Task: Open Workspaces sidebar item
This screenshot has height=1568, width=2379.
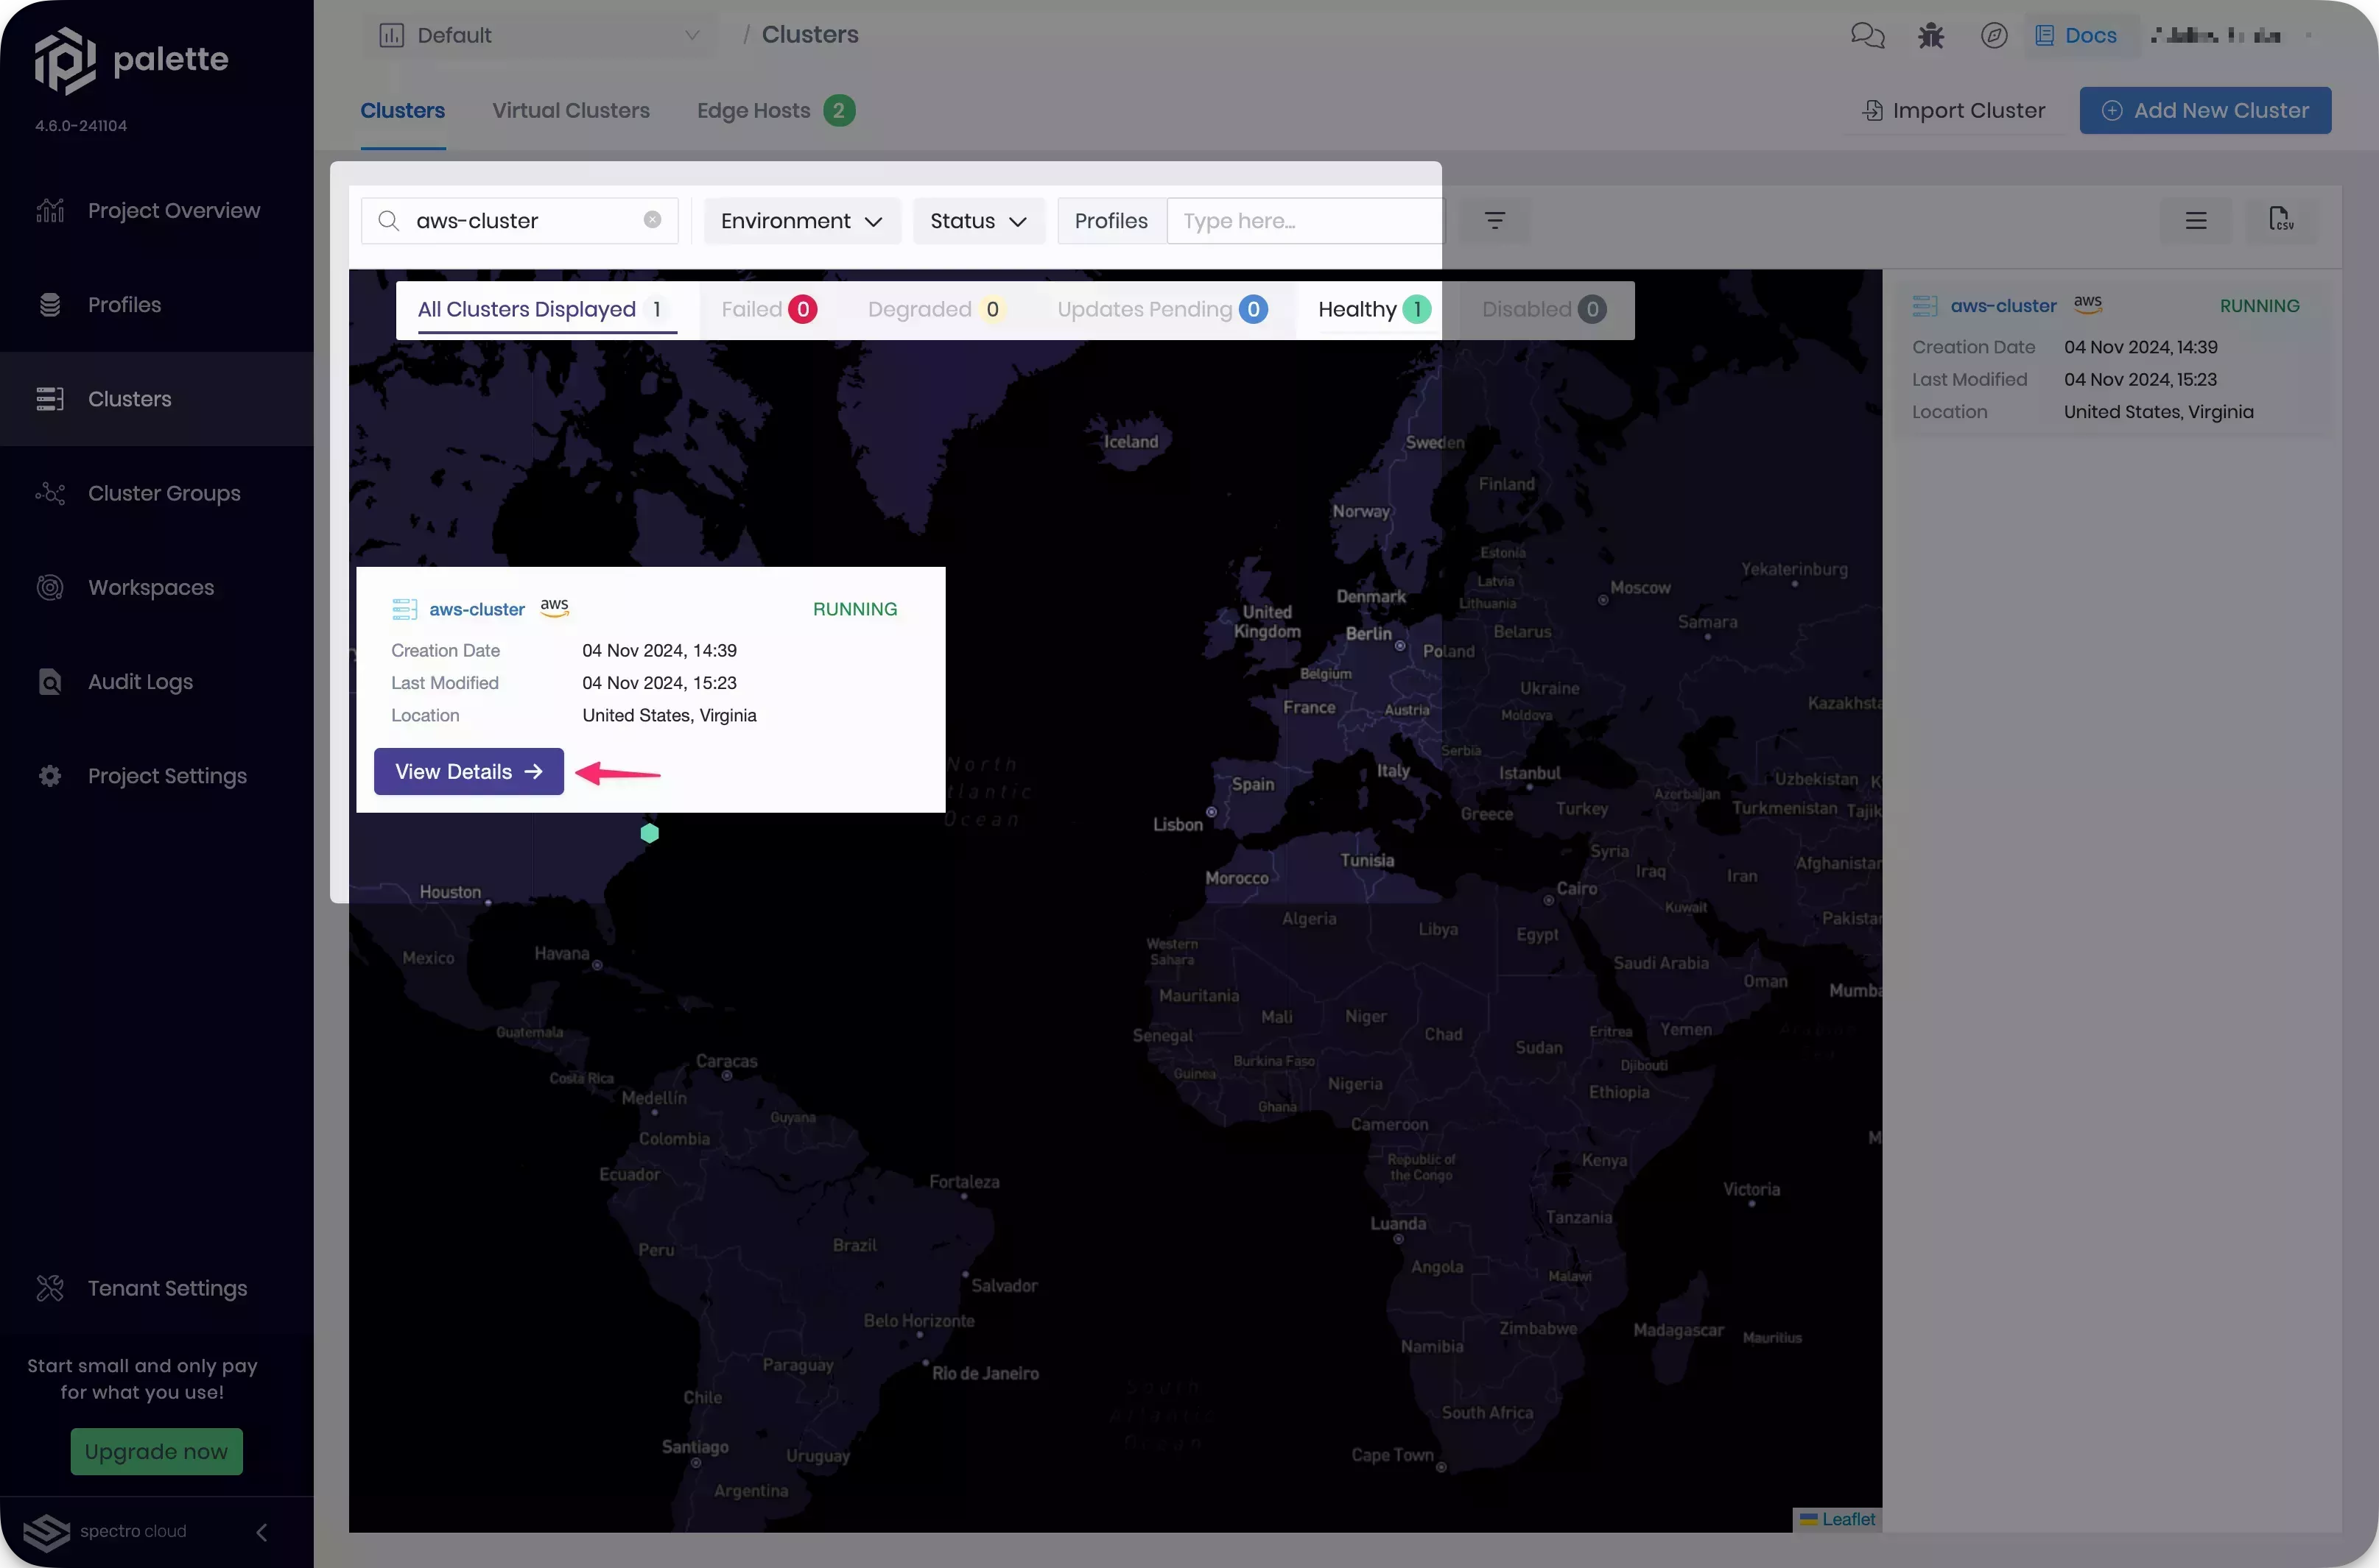Action: (x=156, y=587)
